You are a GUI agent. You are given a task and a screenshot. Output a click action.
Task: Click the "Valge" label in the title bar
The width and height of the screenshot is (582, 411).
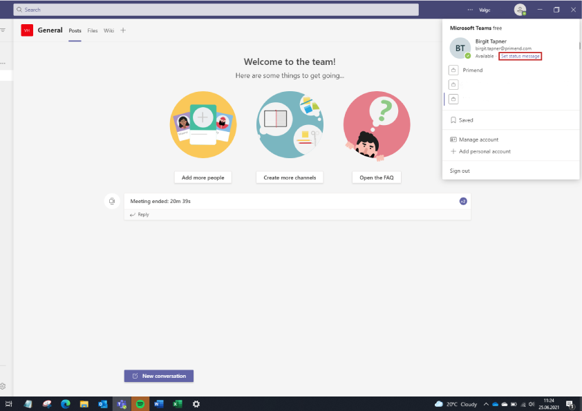tap(485, 10)
